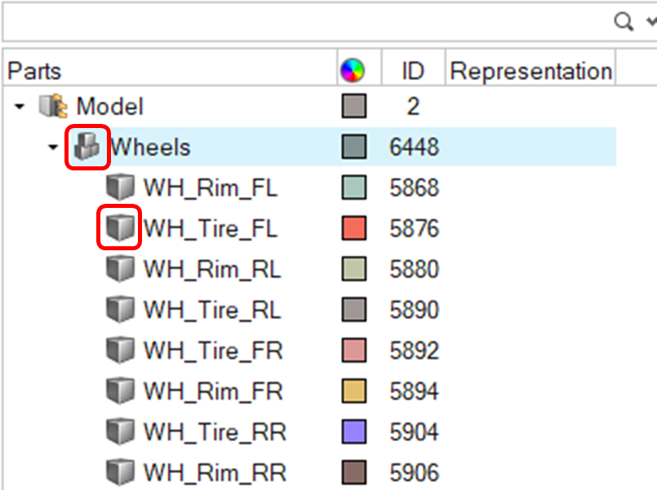Select the WH_Rim_FL part name

[211, 188]
